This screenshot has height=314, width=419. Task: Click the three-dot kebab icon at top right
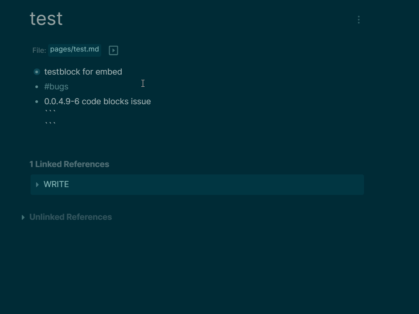[x=358, y=19]
